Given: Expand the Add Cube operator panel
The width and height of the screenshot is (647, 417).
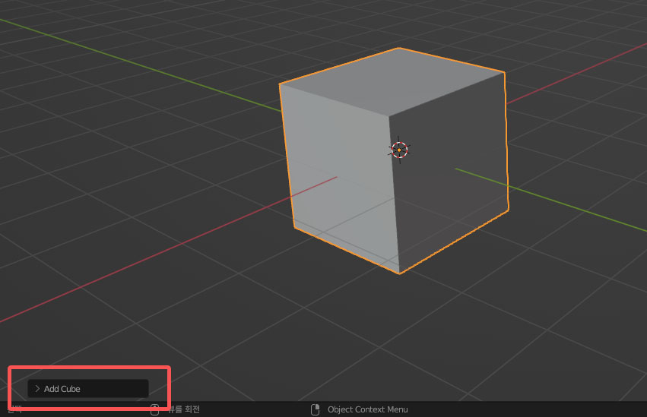Looking at the screenshot, I should pyautogui.click(x=88, y=389).
